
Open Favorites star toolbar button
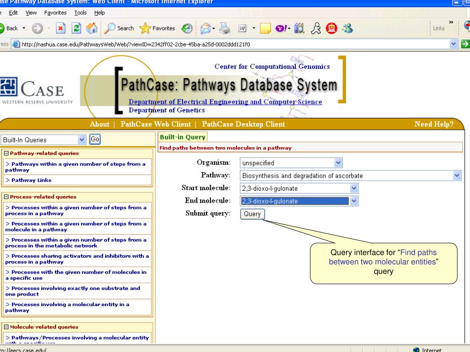tap(157, 28)
